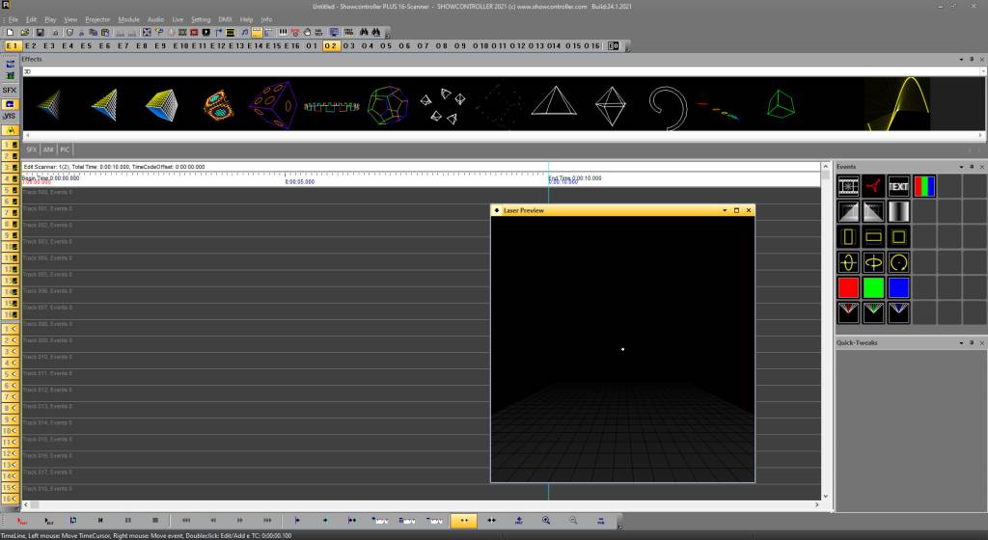This screenshot has width=988, height=540.
Task: Select the RGB color bars event icon
Action: tap(924, 186)
